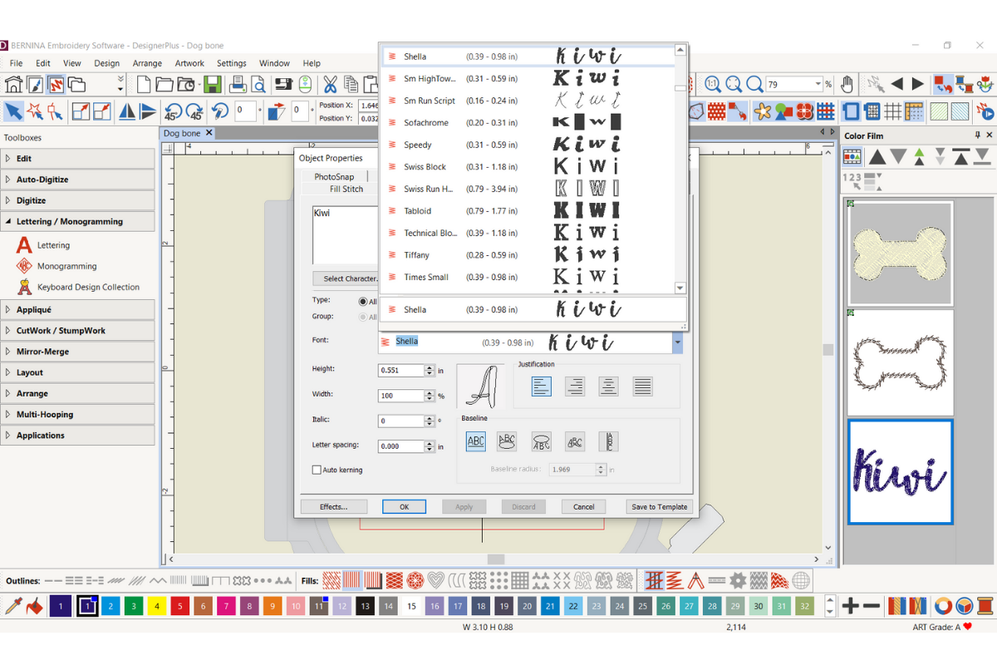Choose the Select Object arrow tool
This screenshot has width=997, height=665.
tap(14, 111)
